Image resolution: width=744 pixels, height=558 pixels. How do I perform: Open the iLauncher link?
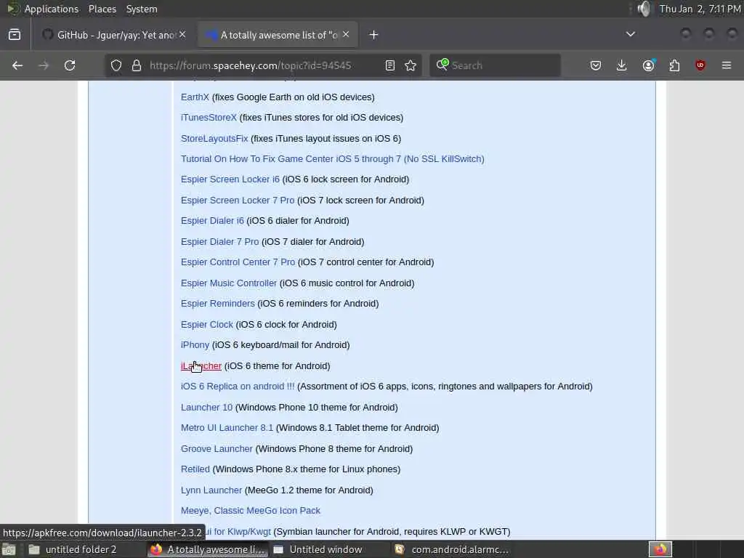(x=201, y=366)
